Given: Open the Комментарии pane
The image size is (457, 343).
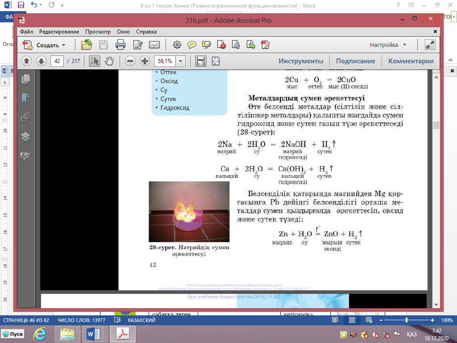Looking at the screenshot, I should click(x=411, y=61).
